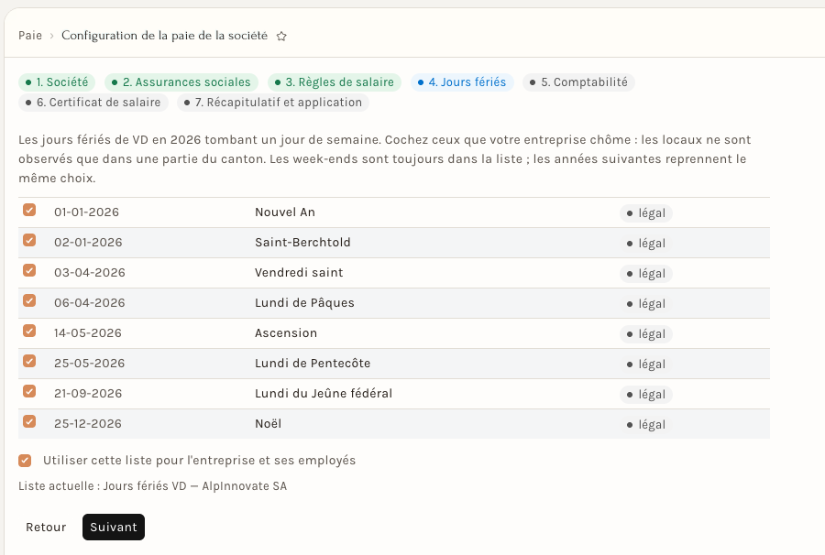
Task: Toggle the Vendredi saint checkbox
Action: (x=29, y=271)
